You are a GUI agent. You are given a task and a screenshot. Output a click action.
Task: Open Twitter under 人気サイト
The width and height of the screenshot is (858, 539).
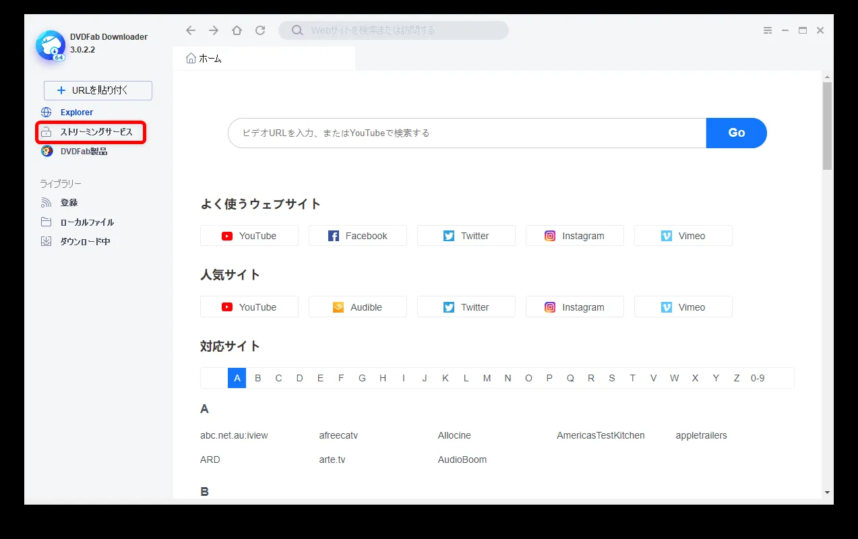(466, 307)
